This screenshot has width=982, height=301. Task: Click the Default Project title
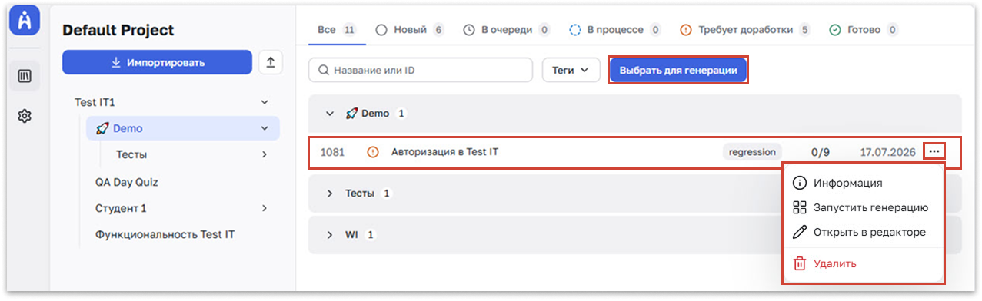click(118, 30)
